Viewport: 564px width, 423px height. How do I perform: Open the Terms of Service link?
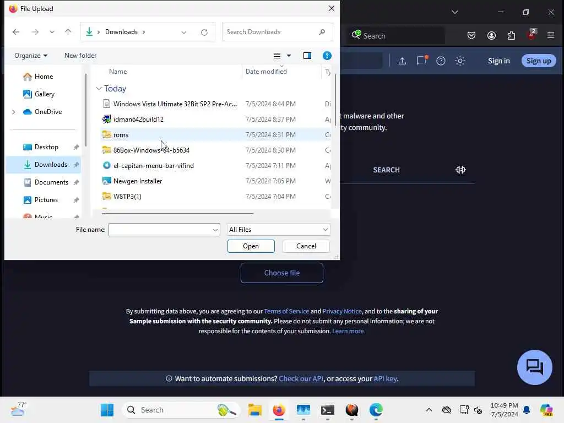point(286,311)
